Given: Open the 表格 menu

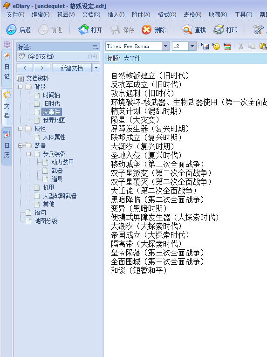Looking at the screenshot, I should click(192, 14).
